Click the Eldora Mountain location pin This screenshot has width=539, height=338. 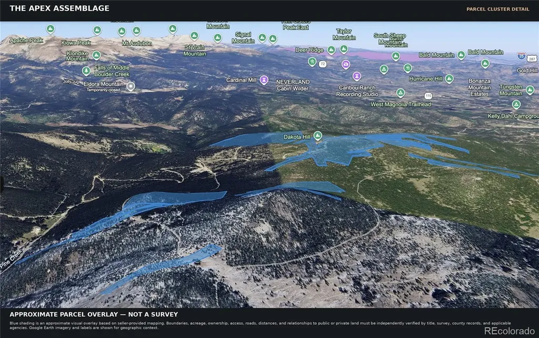click(131, 87)
